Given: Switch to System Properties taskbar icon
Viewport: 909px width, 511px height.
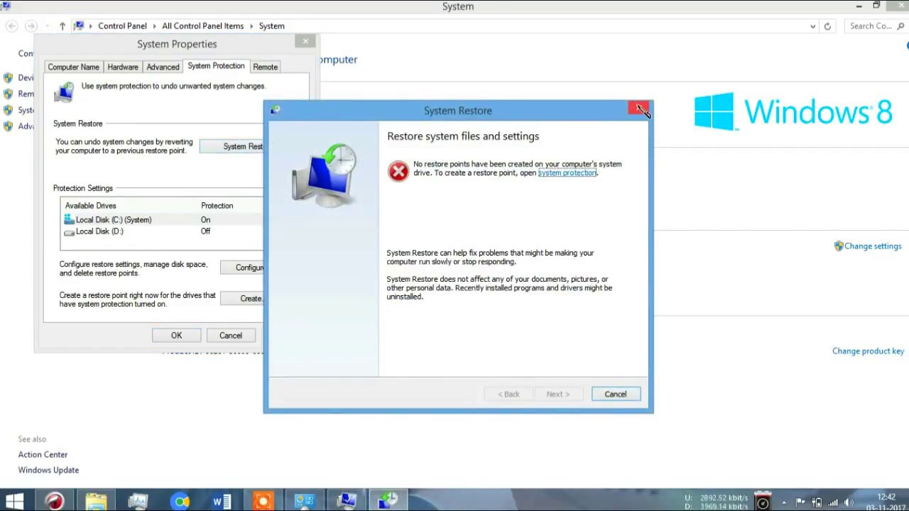Looking at the screenshot, I should 347,501.
